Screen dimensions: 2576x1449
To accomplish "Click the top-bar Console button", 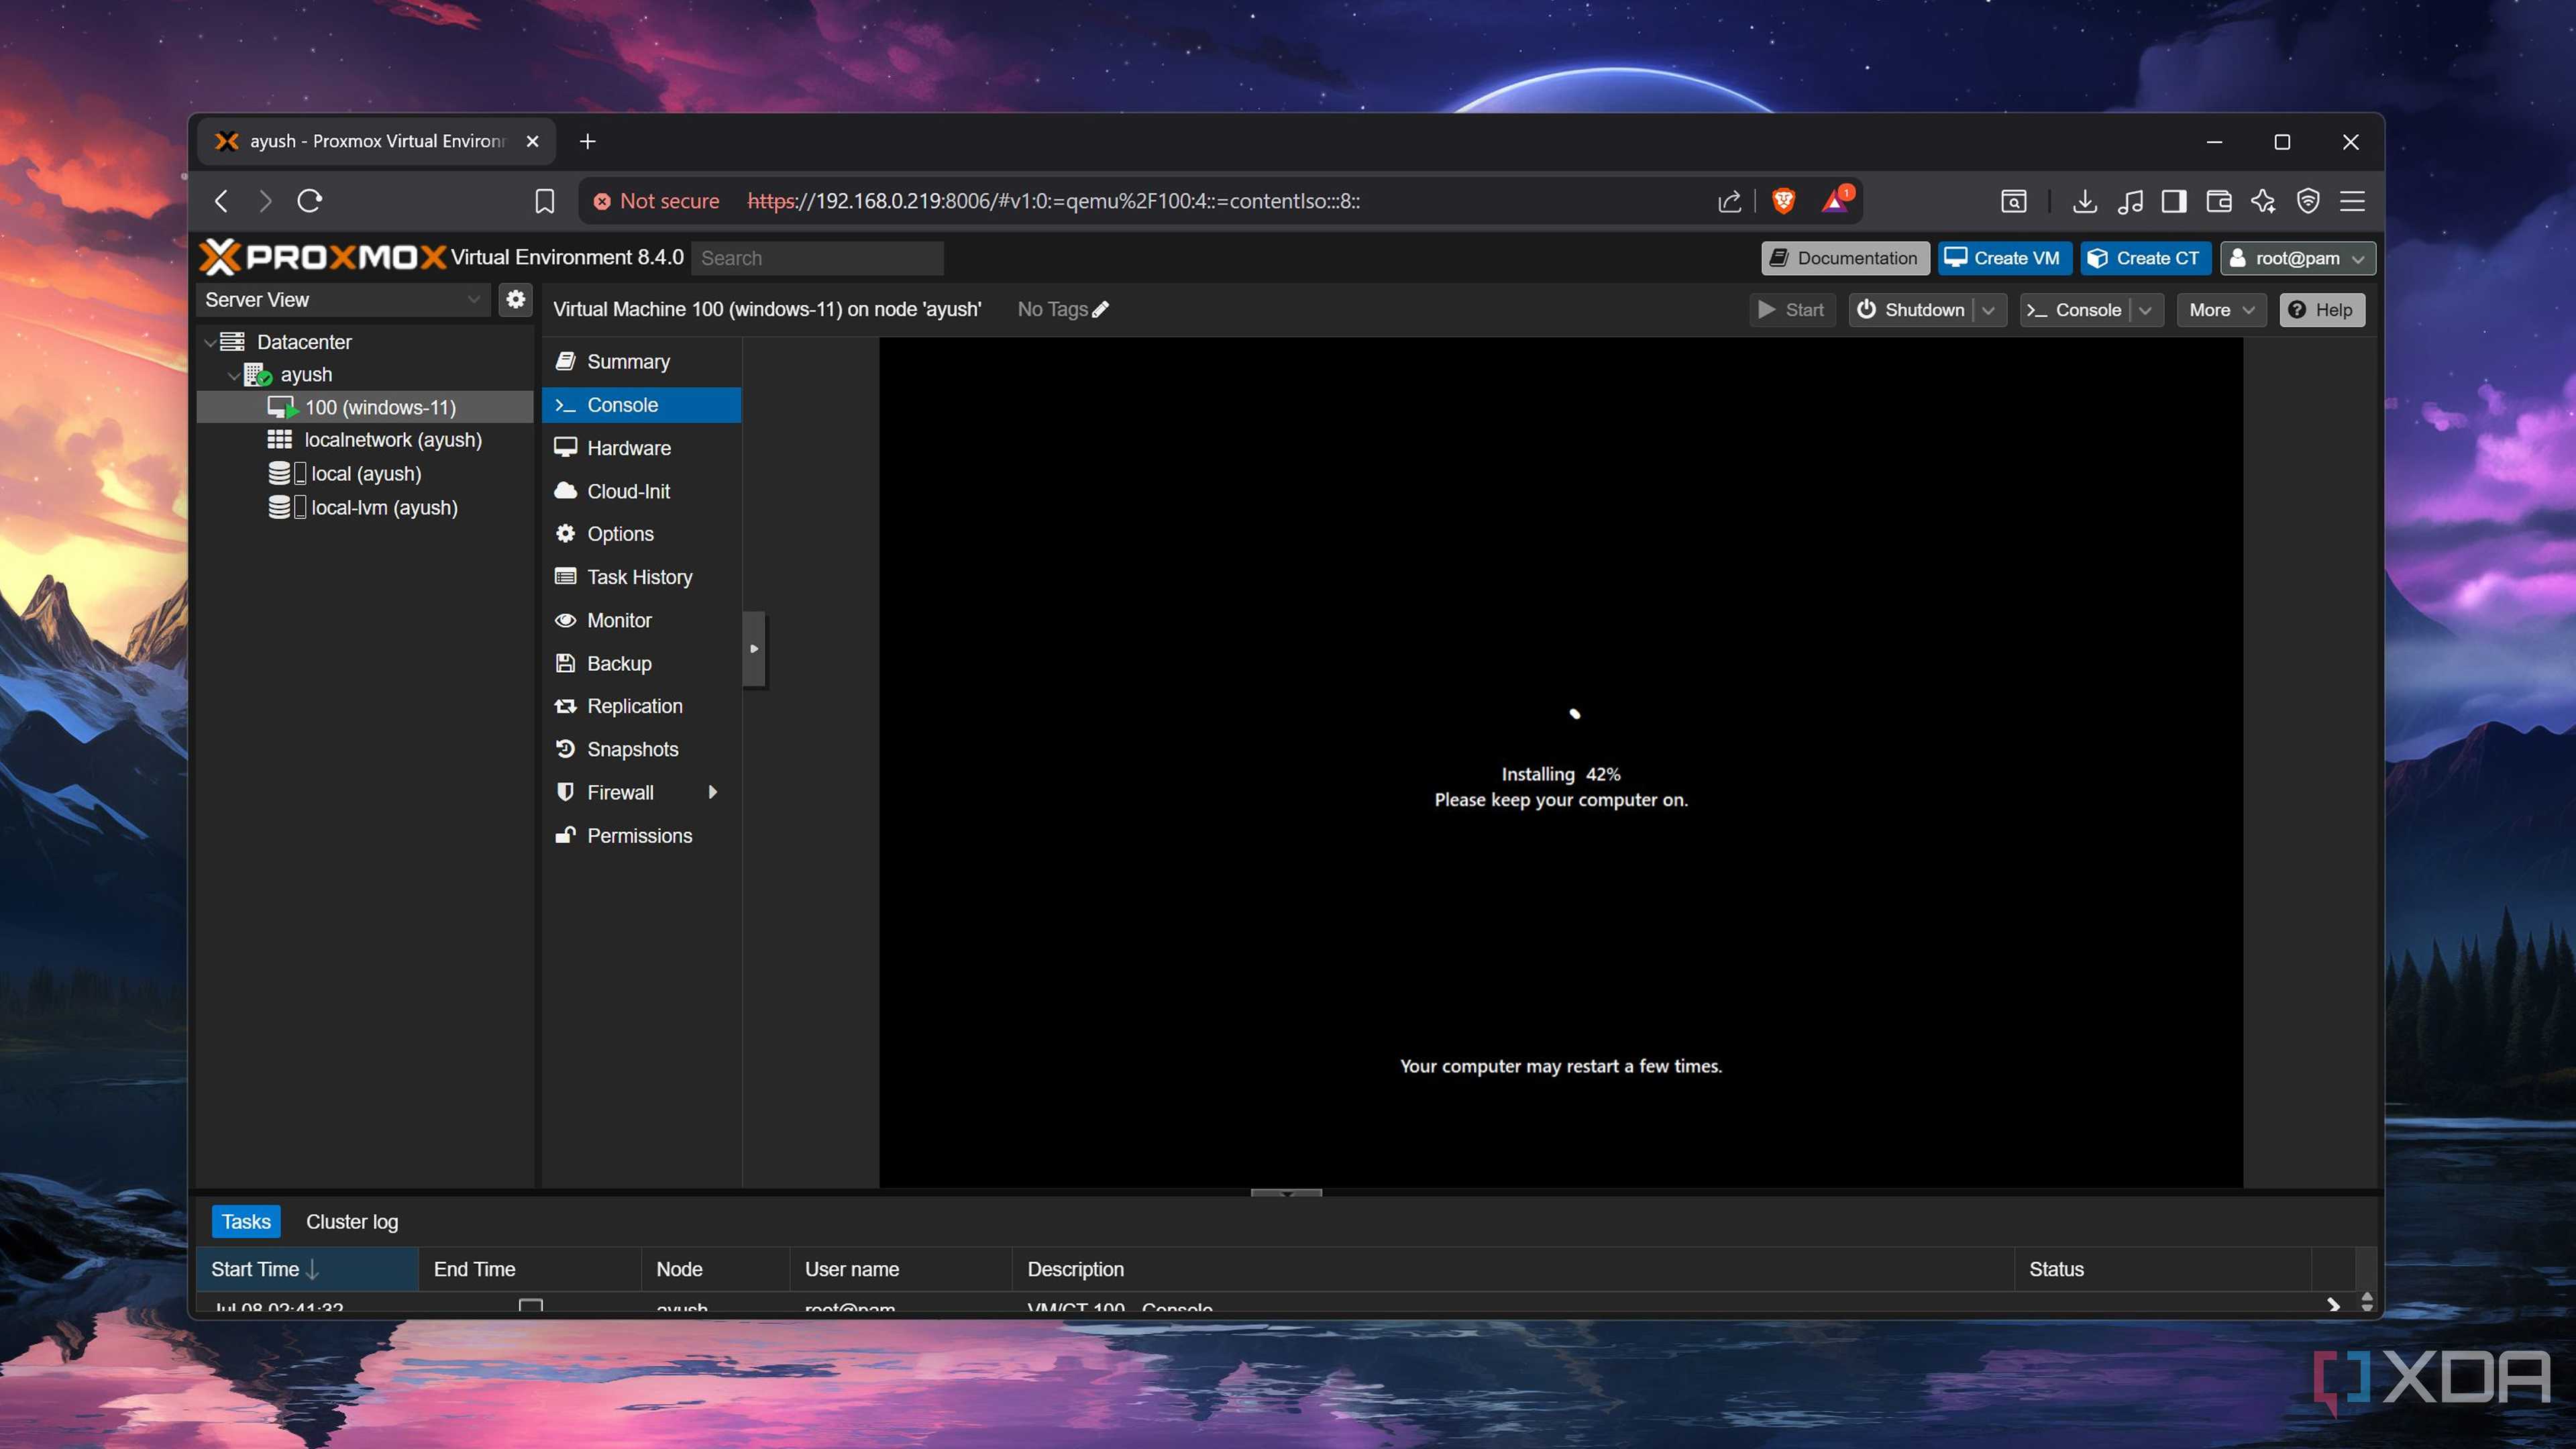I will [2075, 310].
